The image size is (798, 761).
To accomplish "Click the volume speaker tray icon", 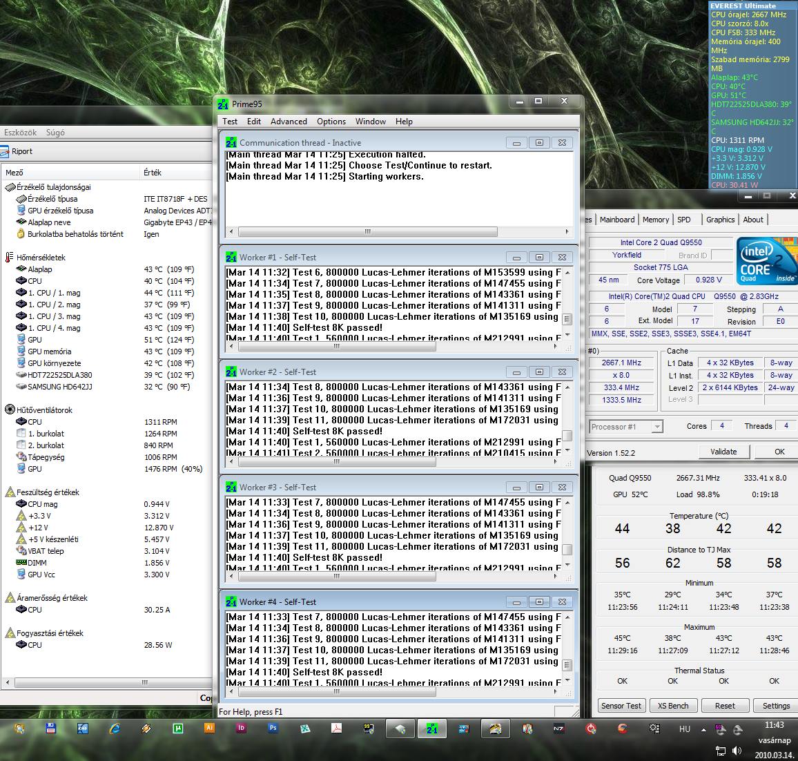I will point(736,751).
